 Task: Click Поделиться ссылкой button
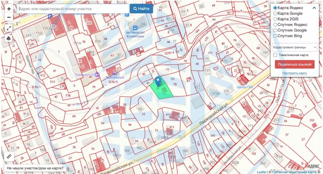(x=295, y=65)
